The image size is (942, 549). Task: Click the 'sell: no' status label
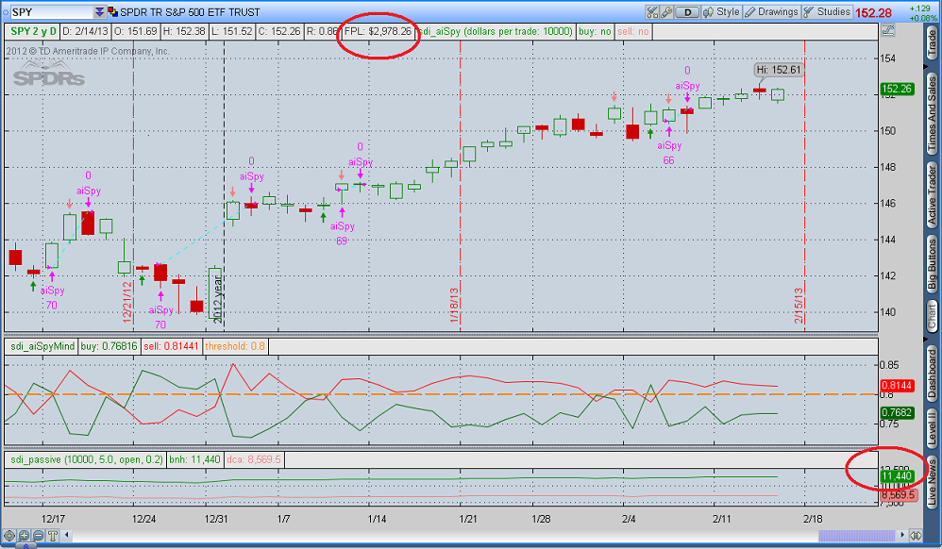(x=633, y=31)
